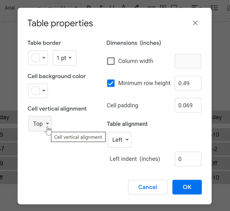Select the highlight color tool

point(136,8)
